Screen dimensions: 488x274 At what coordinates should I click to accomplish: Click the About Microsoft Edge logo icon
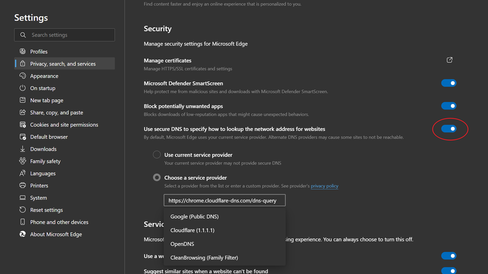[22, 234]
